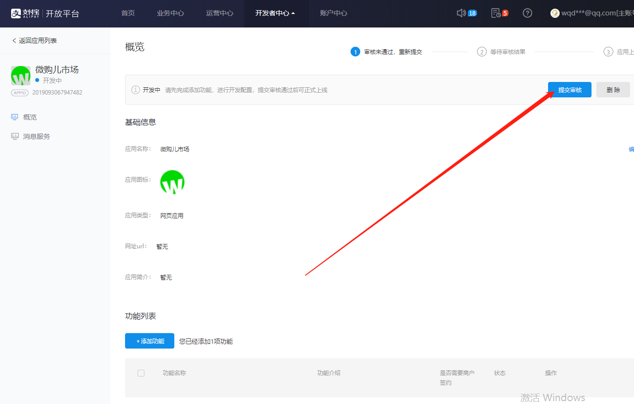Screen dimensions: 634x404
Task: Click the 功能列表 section heading
Action: click(x=141, y=316)
